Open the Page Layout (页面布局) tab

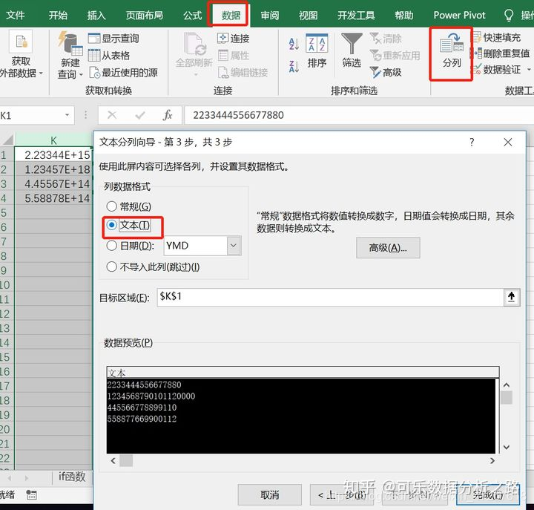click(144, 15)
